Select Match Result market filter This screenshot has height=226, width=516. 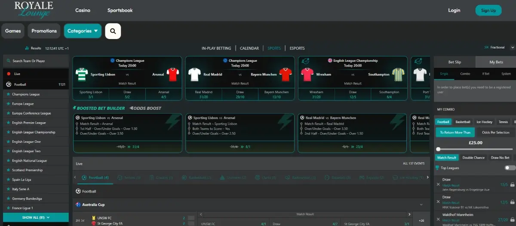(x=447, y=157)
